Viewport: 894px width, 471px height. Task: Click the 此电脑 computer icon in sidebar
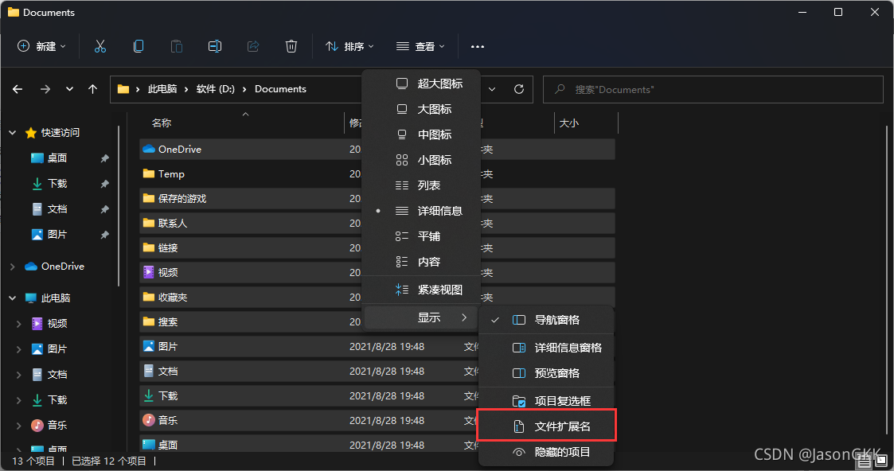tap(31, 298)
